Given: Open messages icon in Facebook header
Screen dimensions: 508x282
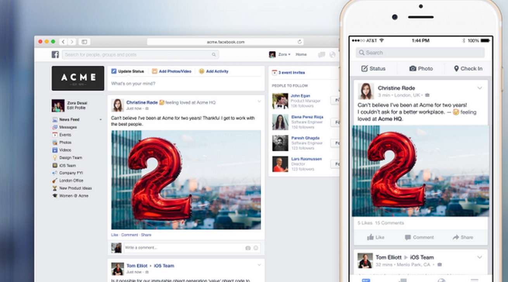Looking at the screenshot, I should [x=321, y=55].
